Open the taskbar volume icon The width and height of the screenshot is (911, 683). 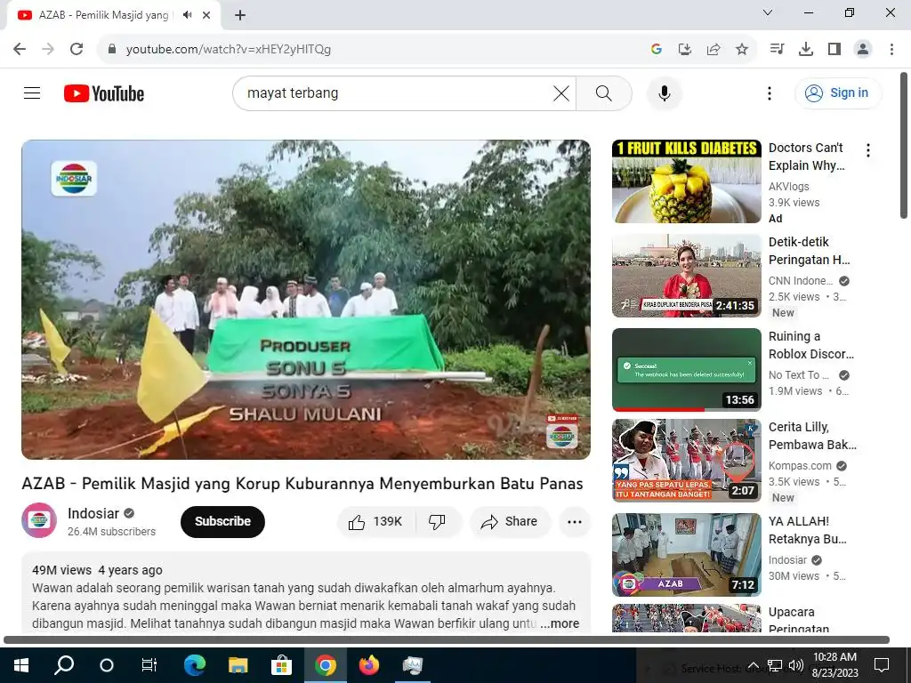796,665
